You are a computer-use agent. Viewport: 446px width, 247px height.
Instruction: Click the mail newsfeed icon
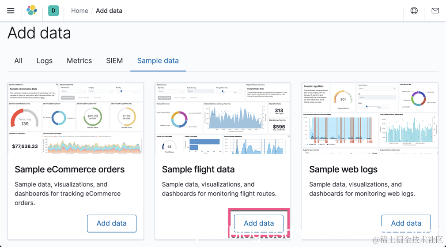tap(435, 11)
